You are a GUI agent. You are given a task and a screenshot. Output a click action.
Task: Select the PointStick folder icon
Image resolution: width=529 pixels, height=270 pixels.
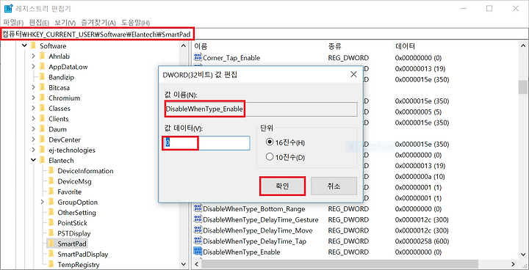click(x=51, y=223)
